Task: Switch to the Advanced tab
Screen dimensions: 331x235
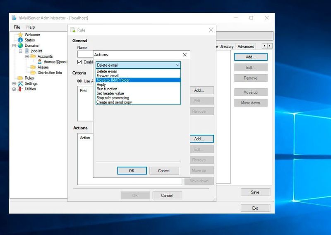Action: tap(246, 46)
